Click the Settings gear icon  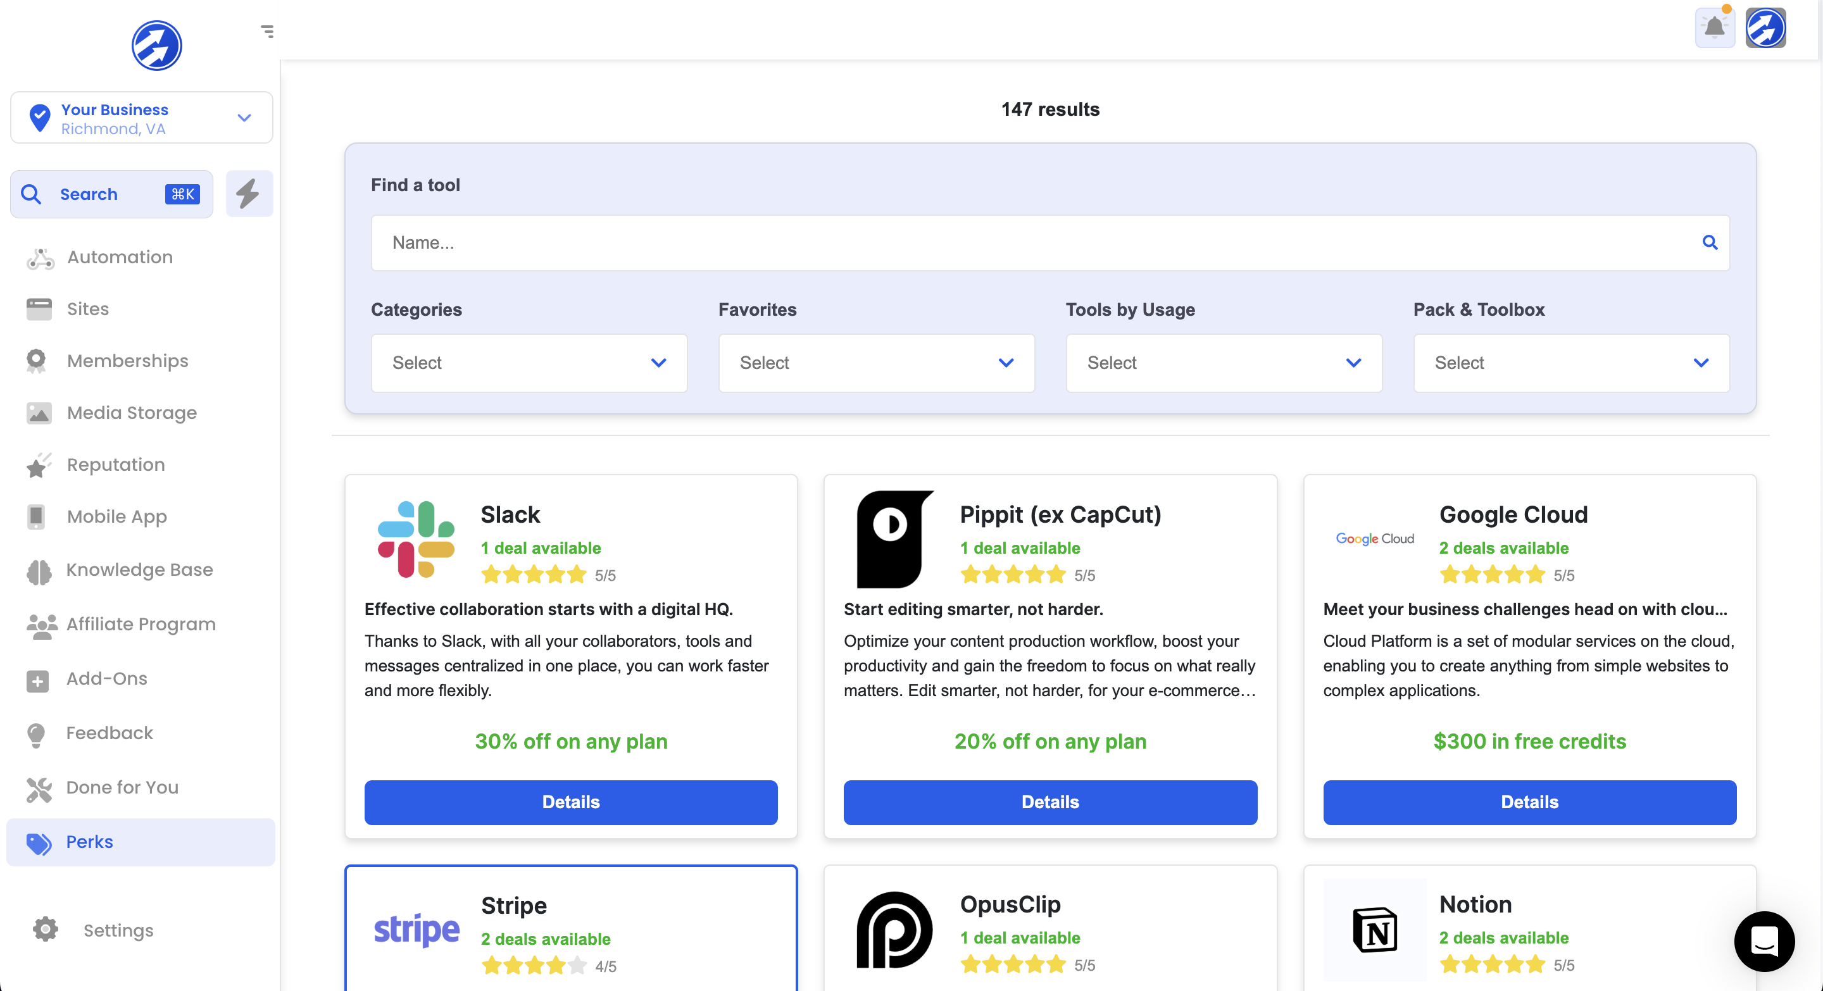pos(46,929)
